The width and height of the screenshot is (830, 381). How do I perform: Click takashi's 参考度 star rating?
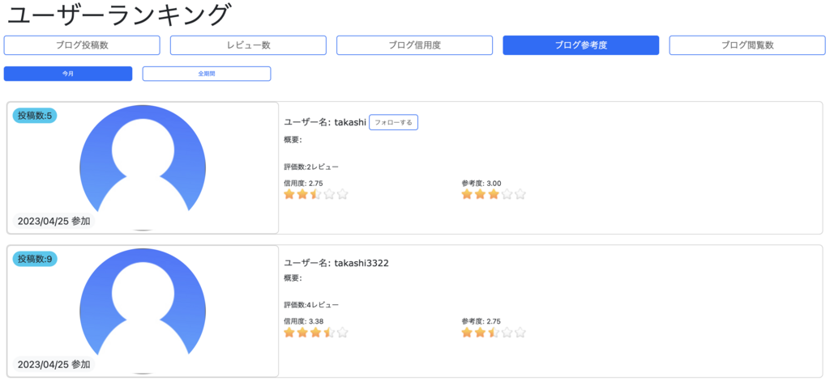[x=493, y=194]
